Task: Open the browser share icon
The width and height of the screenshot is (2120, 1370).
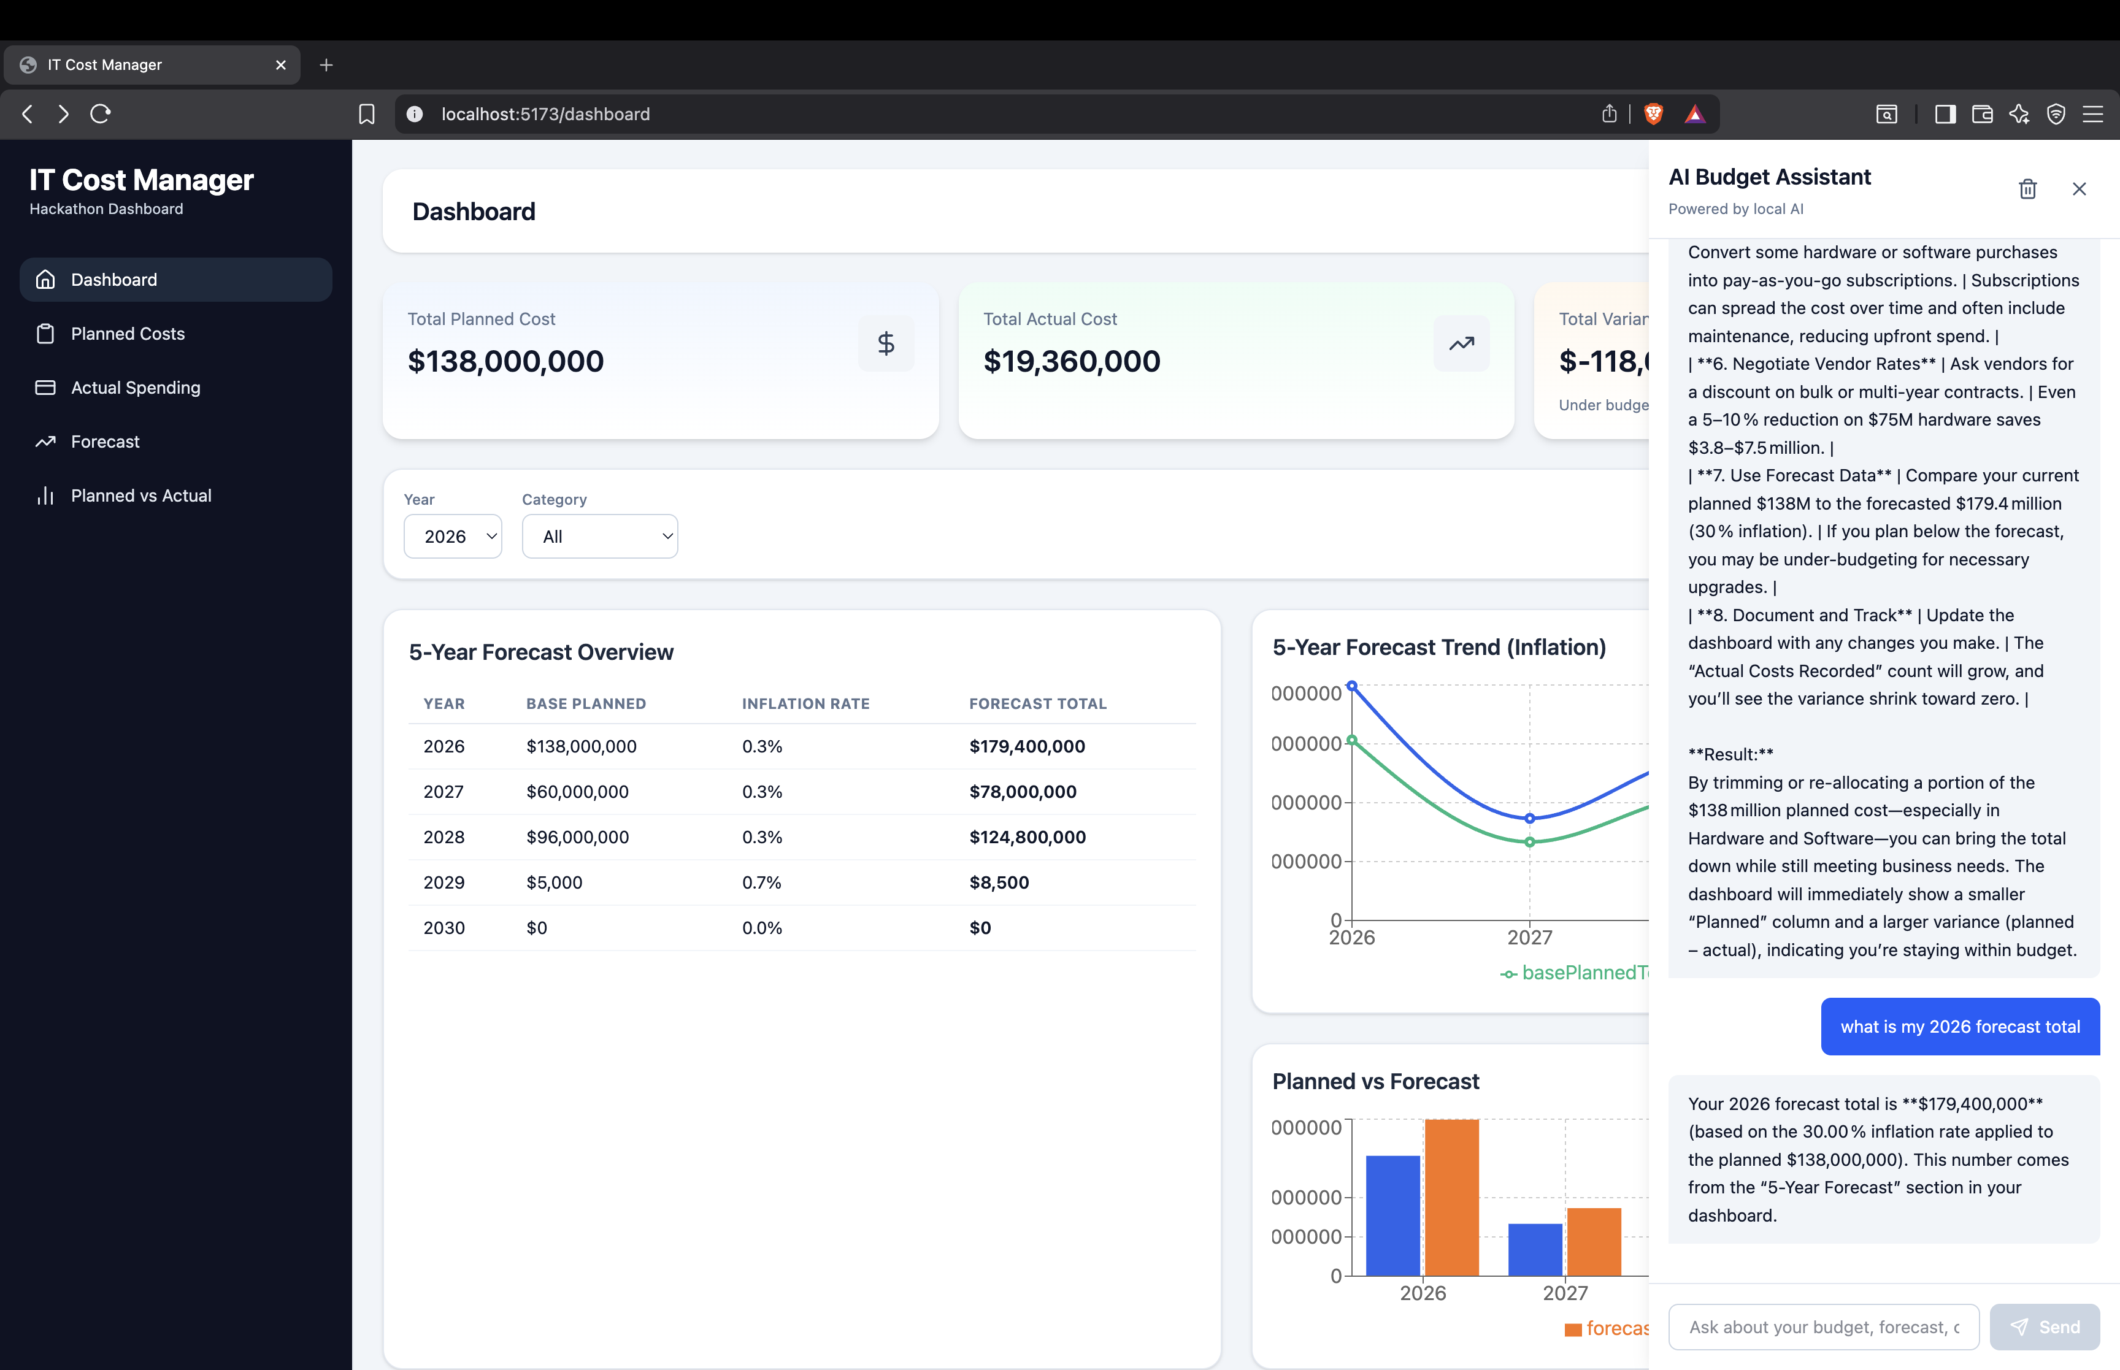Action: click(x=1608, y=114)
